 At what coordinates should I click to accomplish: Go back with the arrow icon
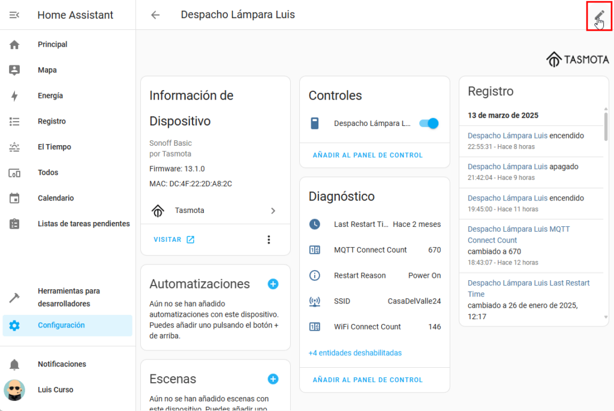155,15
